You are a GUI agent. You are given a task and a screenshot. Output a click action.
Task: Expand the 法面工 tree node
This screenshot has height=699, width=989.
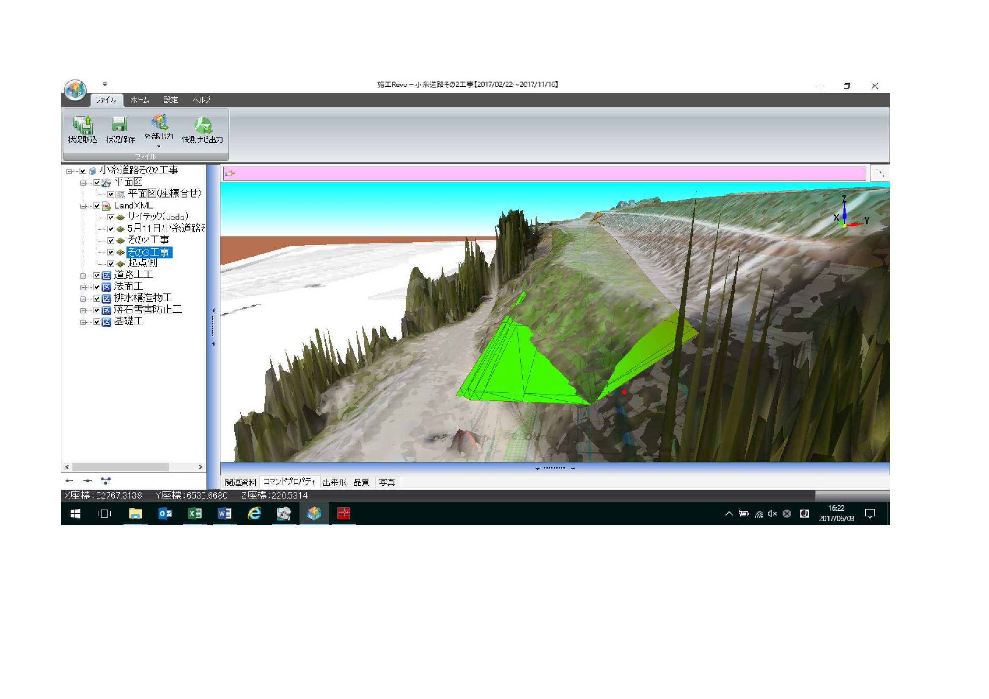click(83, 287)
